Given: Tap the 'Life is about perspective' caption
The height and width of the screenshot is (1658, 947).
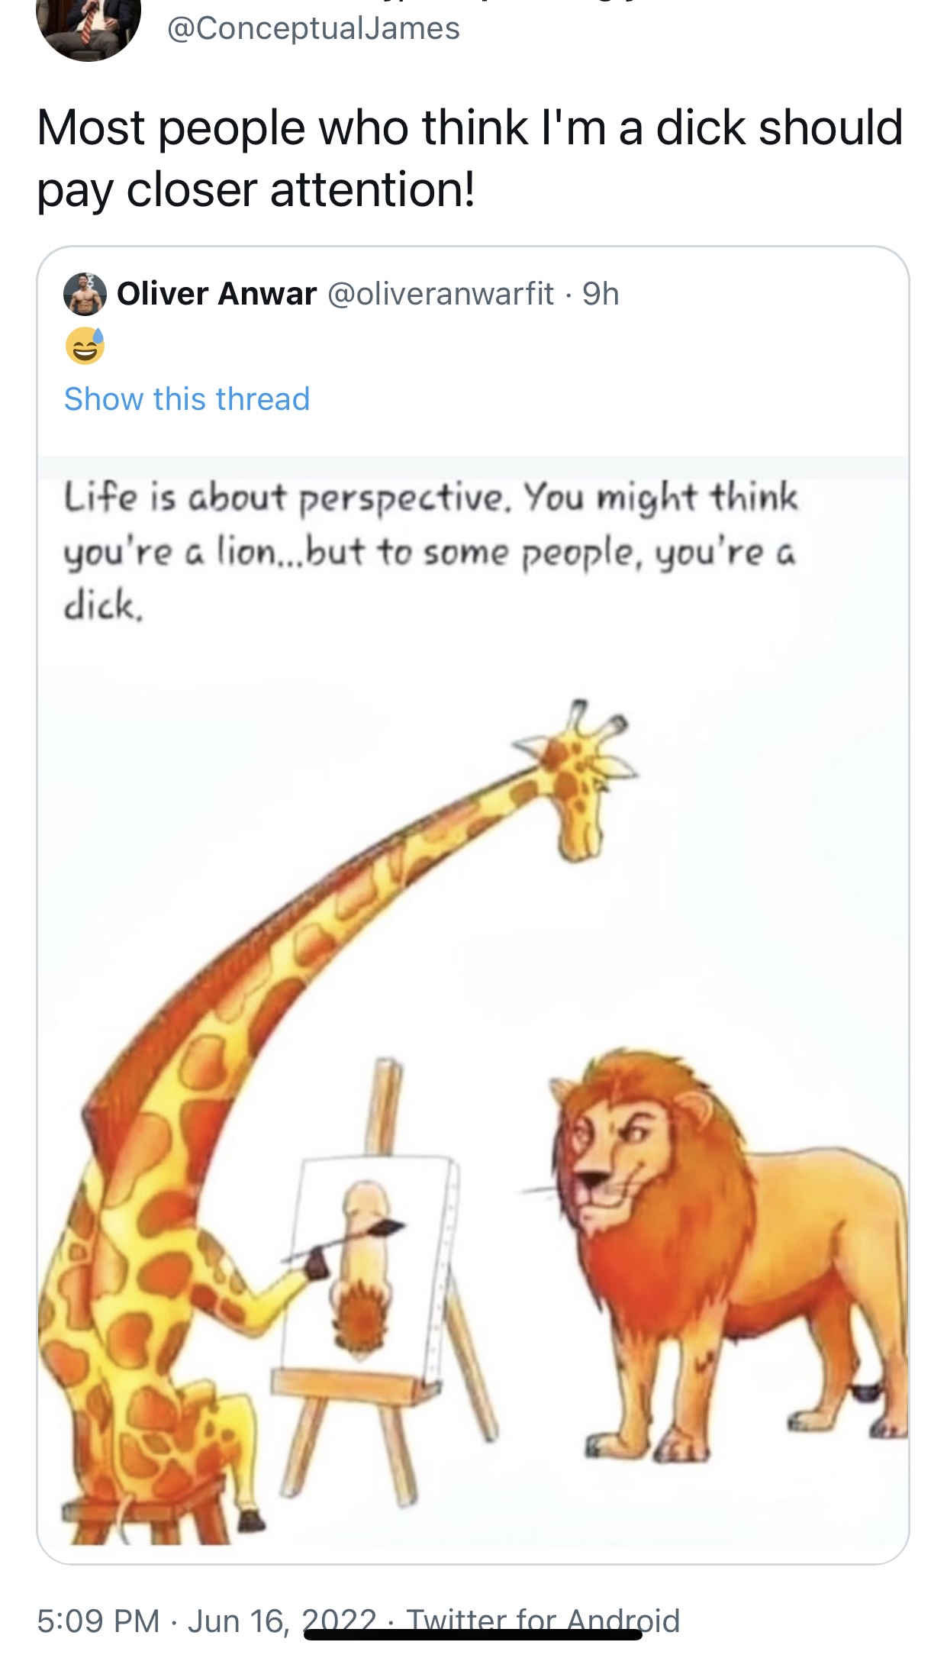Looking at the screenshot, I should click(x=431, y=551).
